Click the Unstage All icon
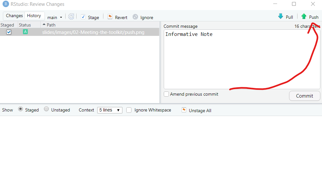The image size is (322, 180). coord(184,110)
